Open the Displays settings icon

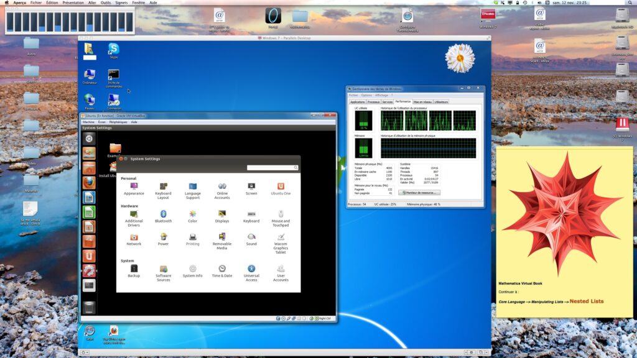click(x=222, y=214)
